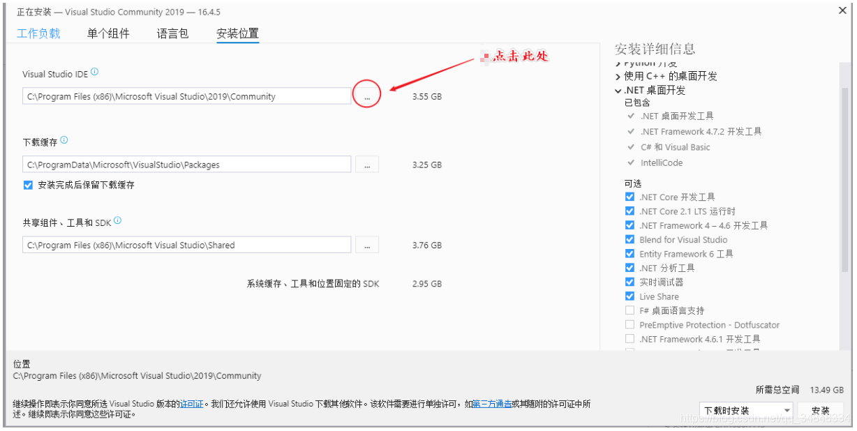857x431 pixels.
Task: Browse for the Visual Studio IDE install folder
Action: 366,96
